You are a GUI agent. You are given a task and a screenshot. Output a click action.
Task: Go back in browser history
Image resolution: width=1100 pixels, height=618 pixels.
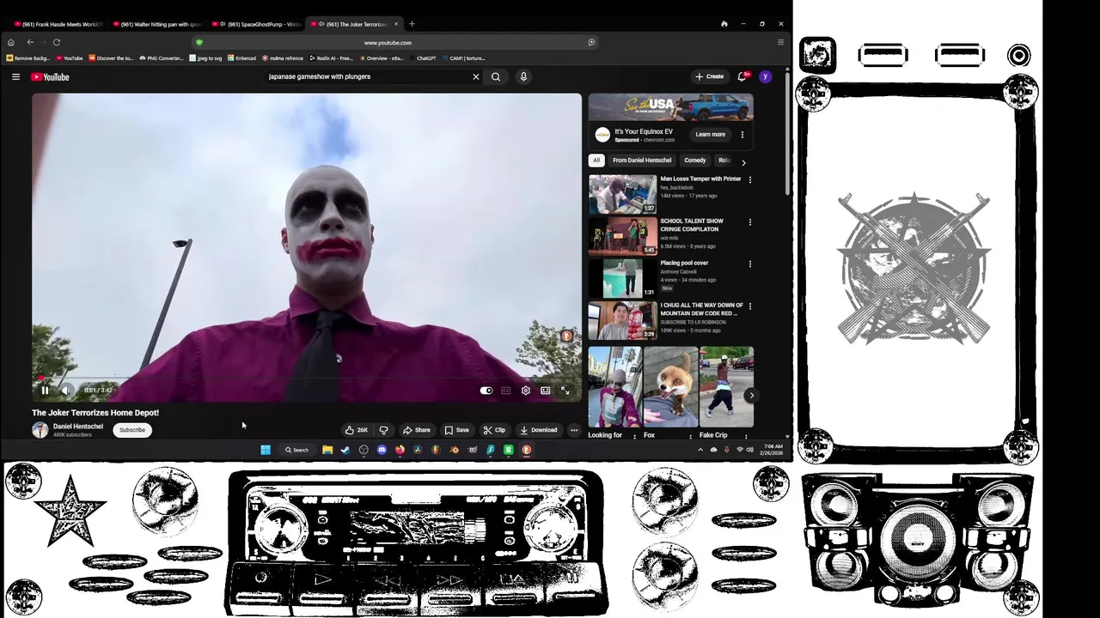pyautogui.click(x=30, y=42)
